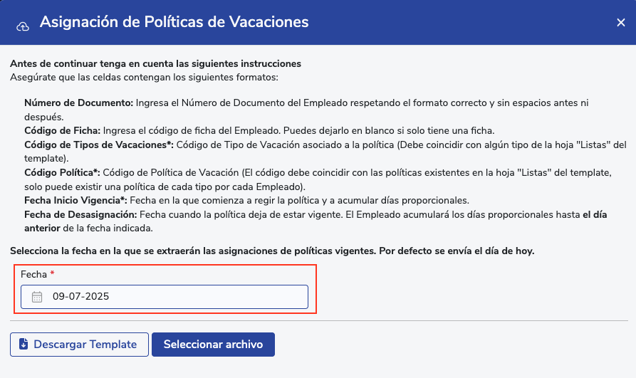Focus the Fecha date input showing 09-07-2025

point(171,297)
